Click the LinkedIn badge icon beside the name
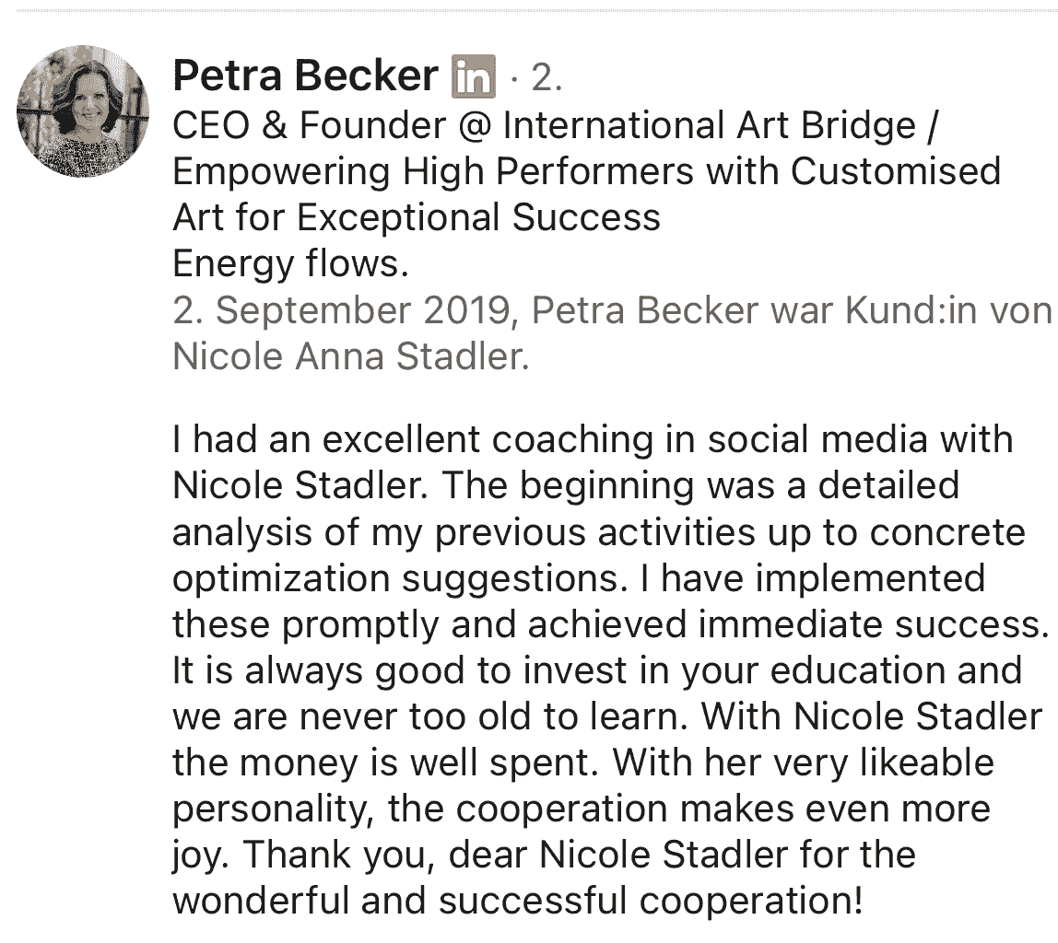 (473, 77)
